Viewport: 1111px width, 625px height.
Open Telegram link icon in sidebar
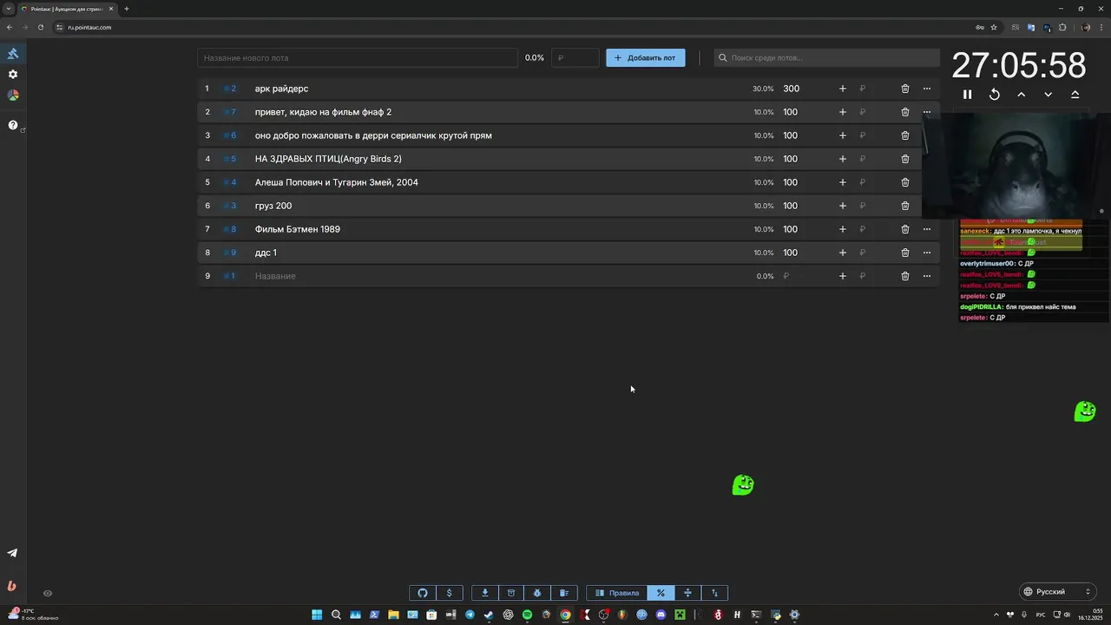[12, 553]
